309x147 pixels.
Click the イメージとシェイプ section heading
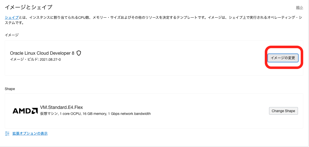(x=28, y=7)
